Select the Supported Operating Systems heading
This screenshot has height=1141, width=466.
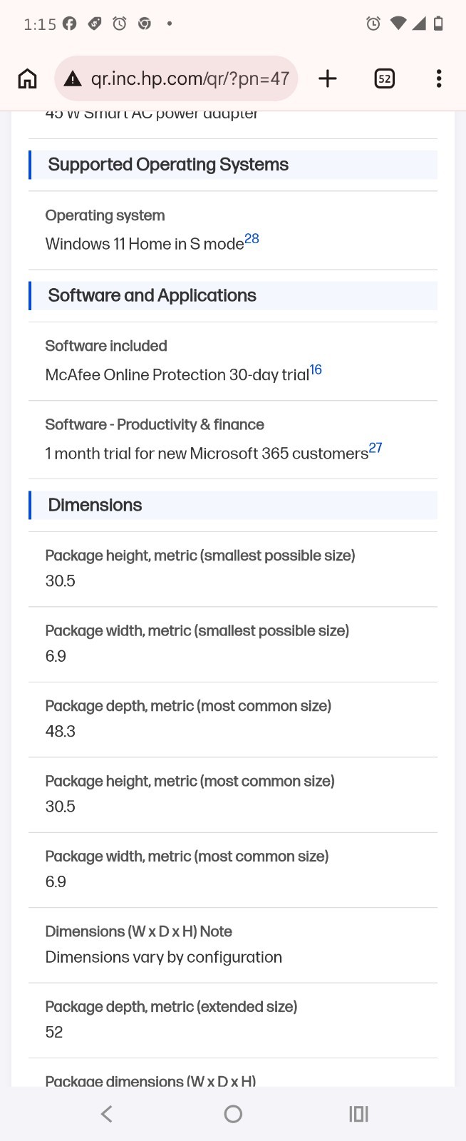pos(168,165)
